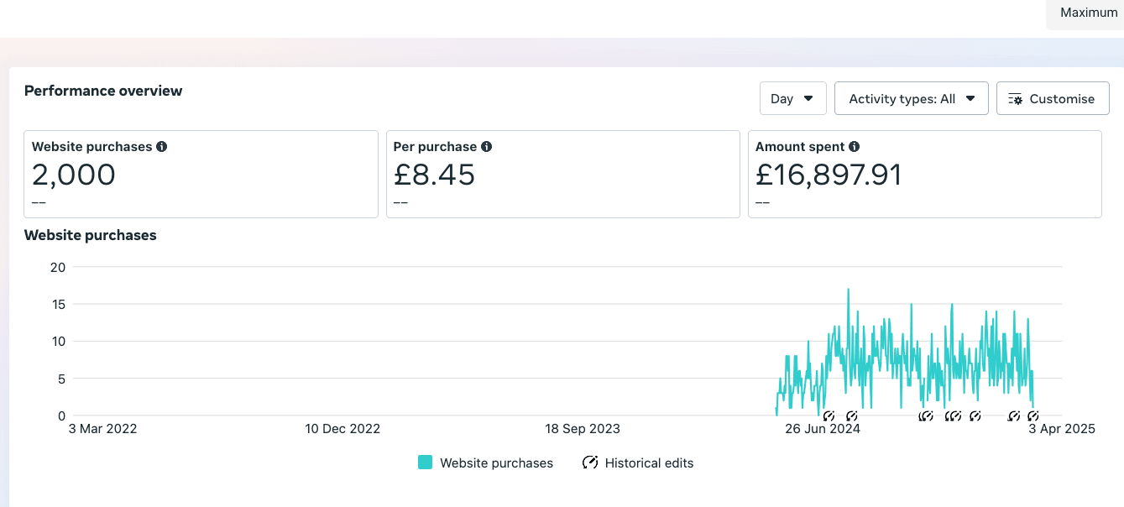Select the Per purchase £8.45 metric card
The width and height of the screenshot is (1124, 507).
562,174
